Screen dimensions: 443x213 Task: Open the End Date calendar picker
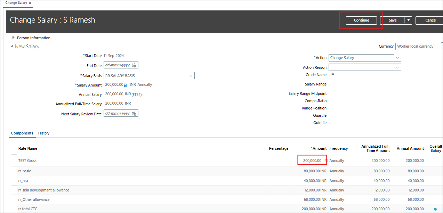coord(133,65)
